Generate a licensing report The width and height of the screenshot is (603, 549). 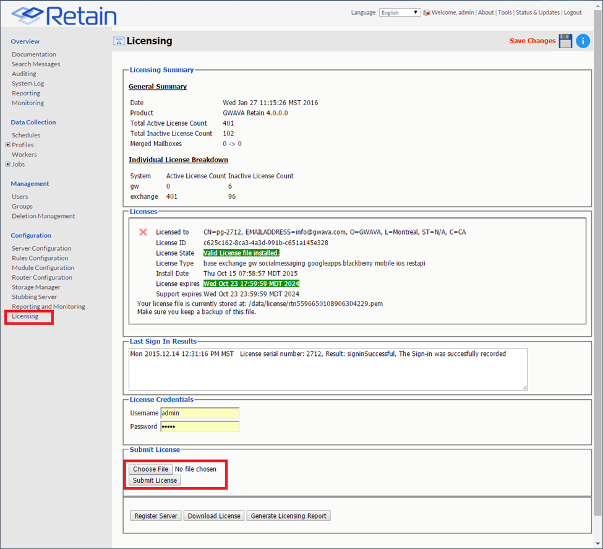coord(288,516)
